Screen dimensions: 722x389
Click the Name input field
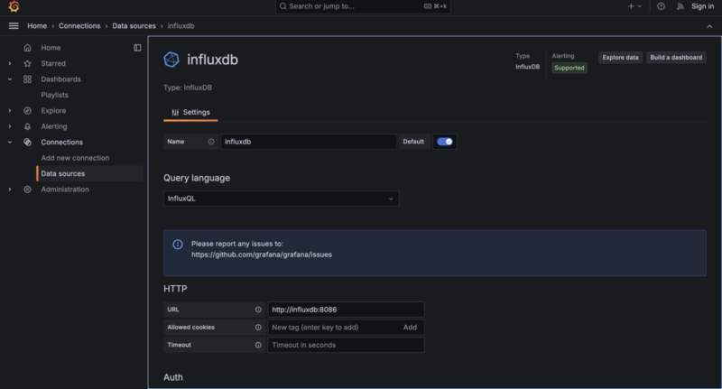[309, 142]
